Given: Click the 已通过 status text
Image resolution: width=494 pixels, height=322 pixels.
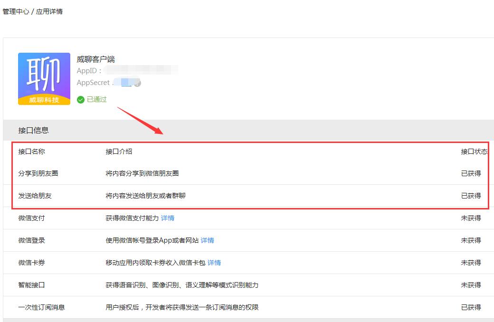Looking at the screenshot, I should (97, 100).
